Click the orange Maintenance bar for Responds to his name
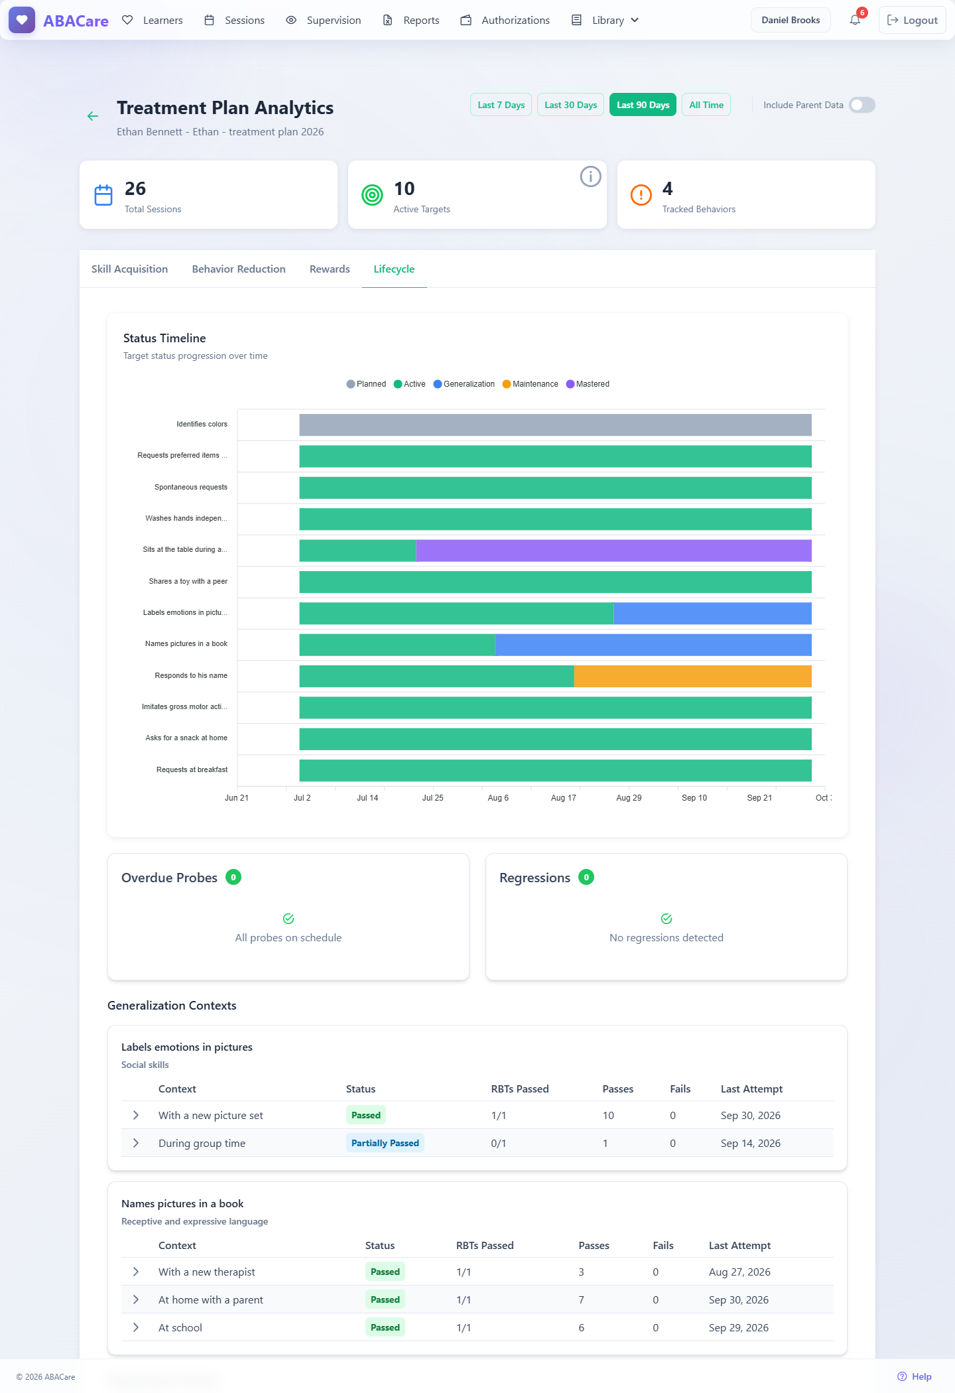The width and height of the screenshot is (955, 1393). click(x=692, y=676)
